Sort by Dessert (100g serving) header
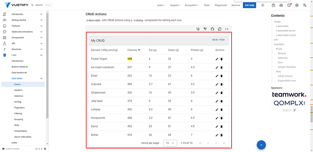 (x=104, y=50)
